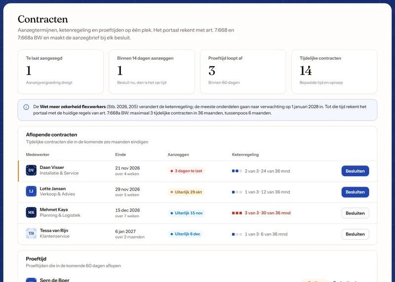Click Besluiten button for Daan Visser
This screenshot has height=282, width=395.
(355, 171)
